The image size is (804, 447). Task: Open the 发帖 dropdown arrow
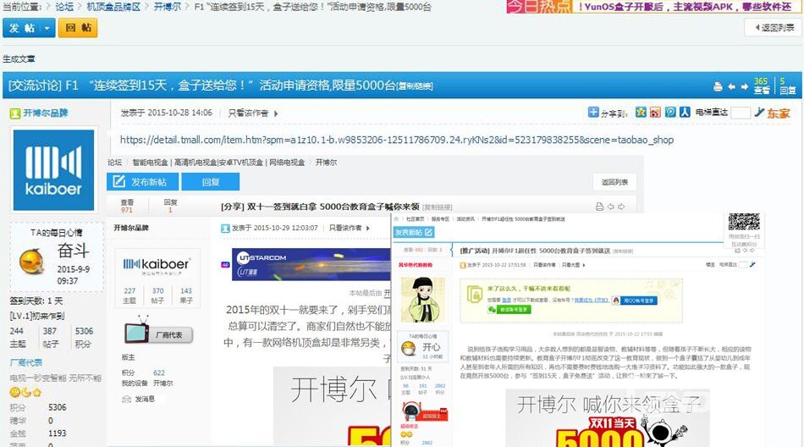pyautogui.click(x=47, y=28)
